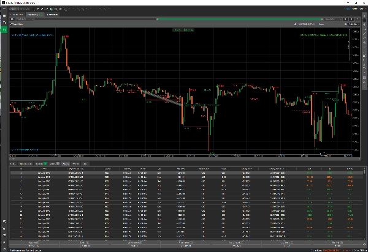Image resolution: width=368 pixels, height=252 pixels.
Task: Click the history table vertical scrollbar
Action: [364, 171]
